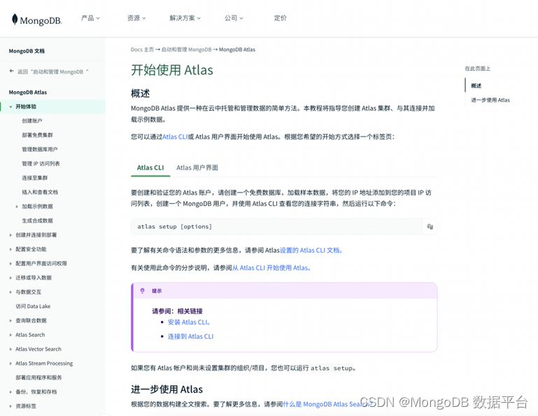Screen dimensions: 538x416
Task: Go to the 定价 page
Action: [280, 18]
